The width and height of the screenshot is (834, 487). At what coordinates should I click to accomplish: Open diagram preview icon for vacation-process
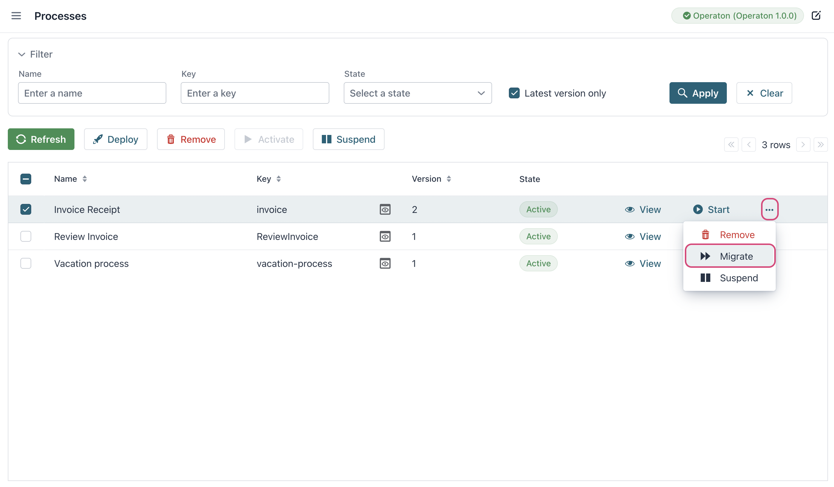click(385, 263)
